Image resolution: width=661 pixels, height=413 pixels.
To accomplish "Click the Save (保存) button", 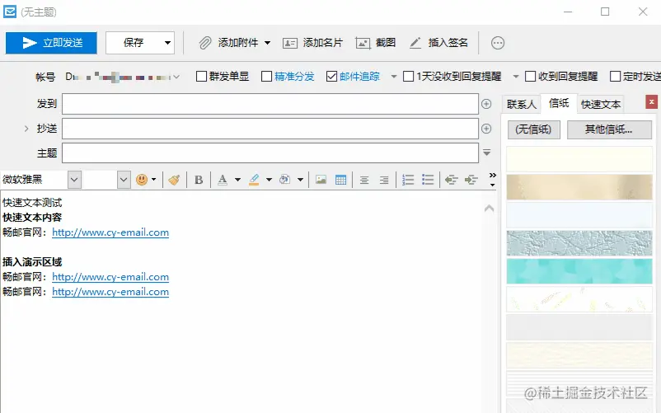I will coord(134,43).
